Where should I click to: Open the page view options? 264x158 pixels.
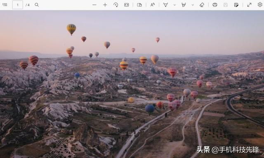[x=139, y=5]
